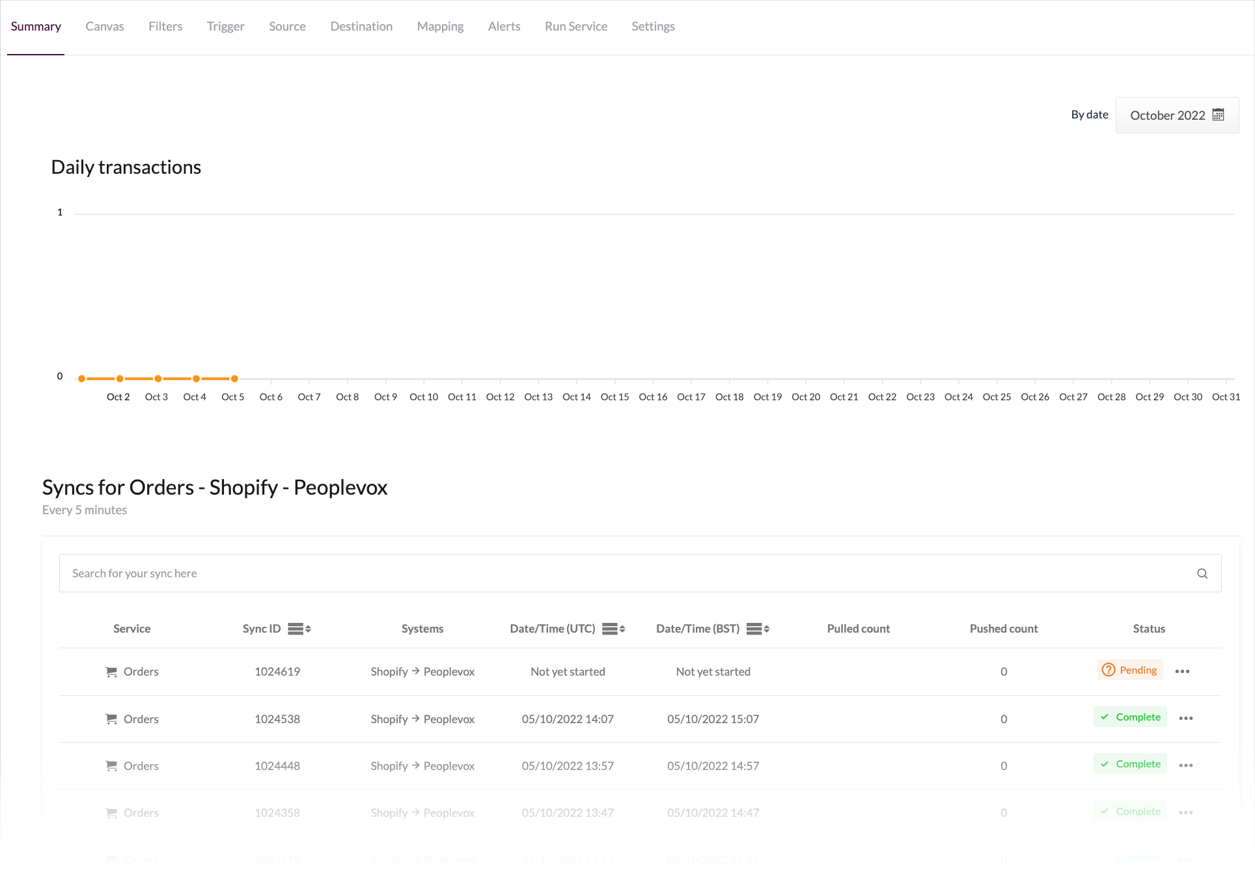Sort by Date/Time (UTC) column icon
This screenshot has width=1255, height=880.
[x=613, y=629]
